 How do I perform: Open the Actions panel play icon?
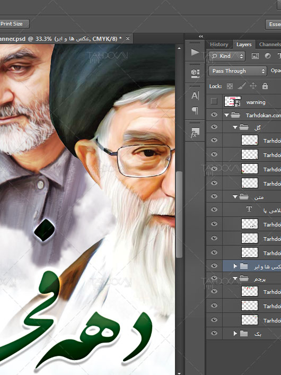coord(195,52)
